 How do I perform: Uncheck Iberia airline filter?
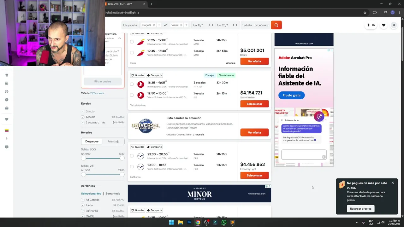pyautogui.click(x=83, y=205)
